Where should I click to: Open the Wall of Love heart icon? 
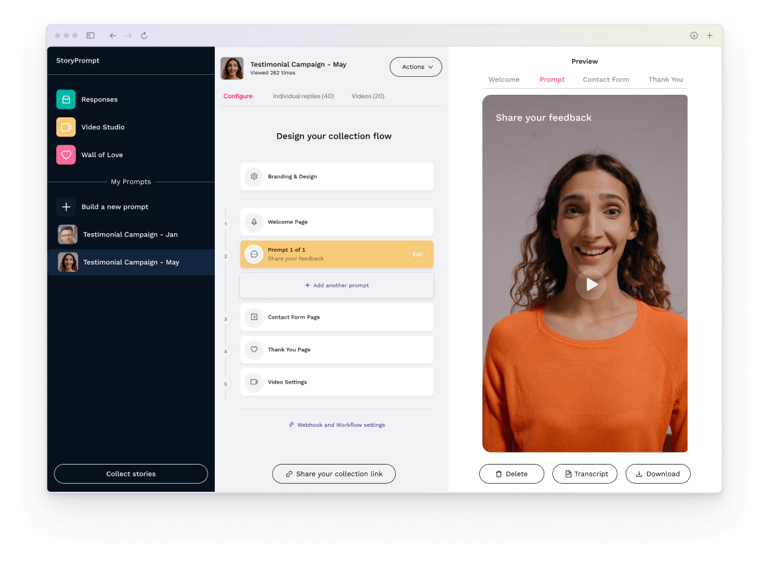(x=66, y=155)
